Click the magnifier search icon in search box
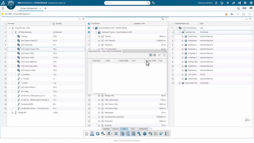This screenshot has height=143, width=254. pos(148,3)
